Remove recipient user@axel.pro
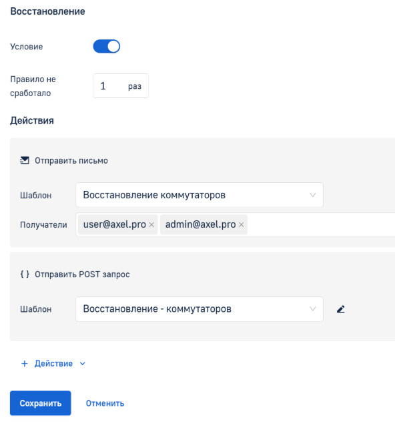The image size is (401, 424). [x=151, y=224]
